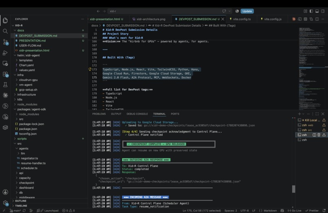Click main* branch in status bar
The image size is (328, 213).
[15, 211]
